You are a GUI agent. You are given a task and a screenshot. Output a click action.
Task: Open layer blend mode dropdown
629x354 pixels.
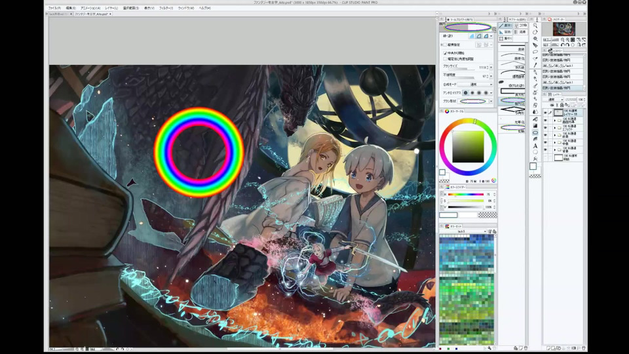553,100
